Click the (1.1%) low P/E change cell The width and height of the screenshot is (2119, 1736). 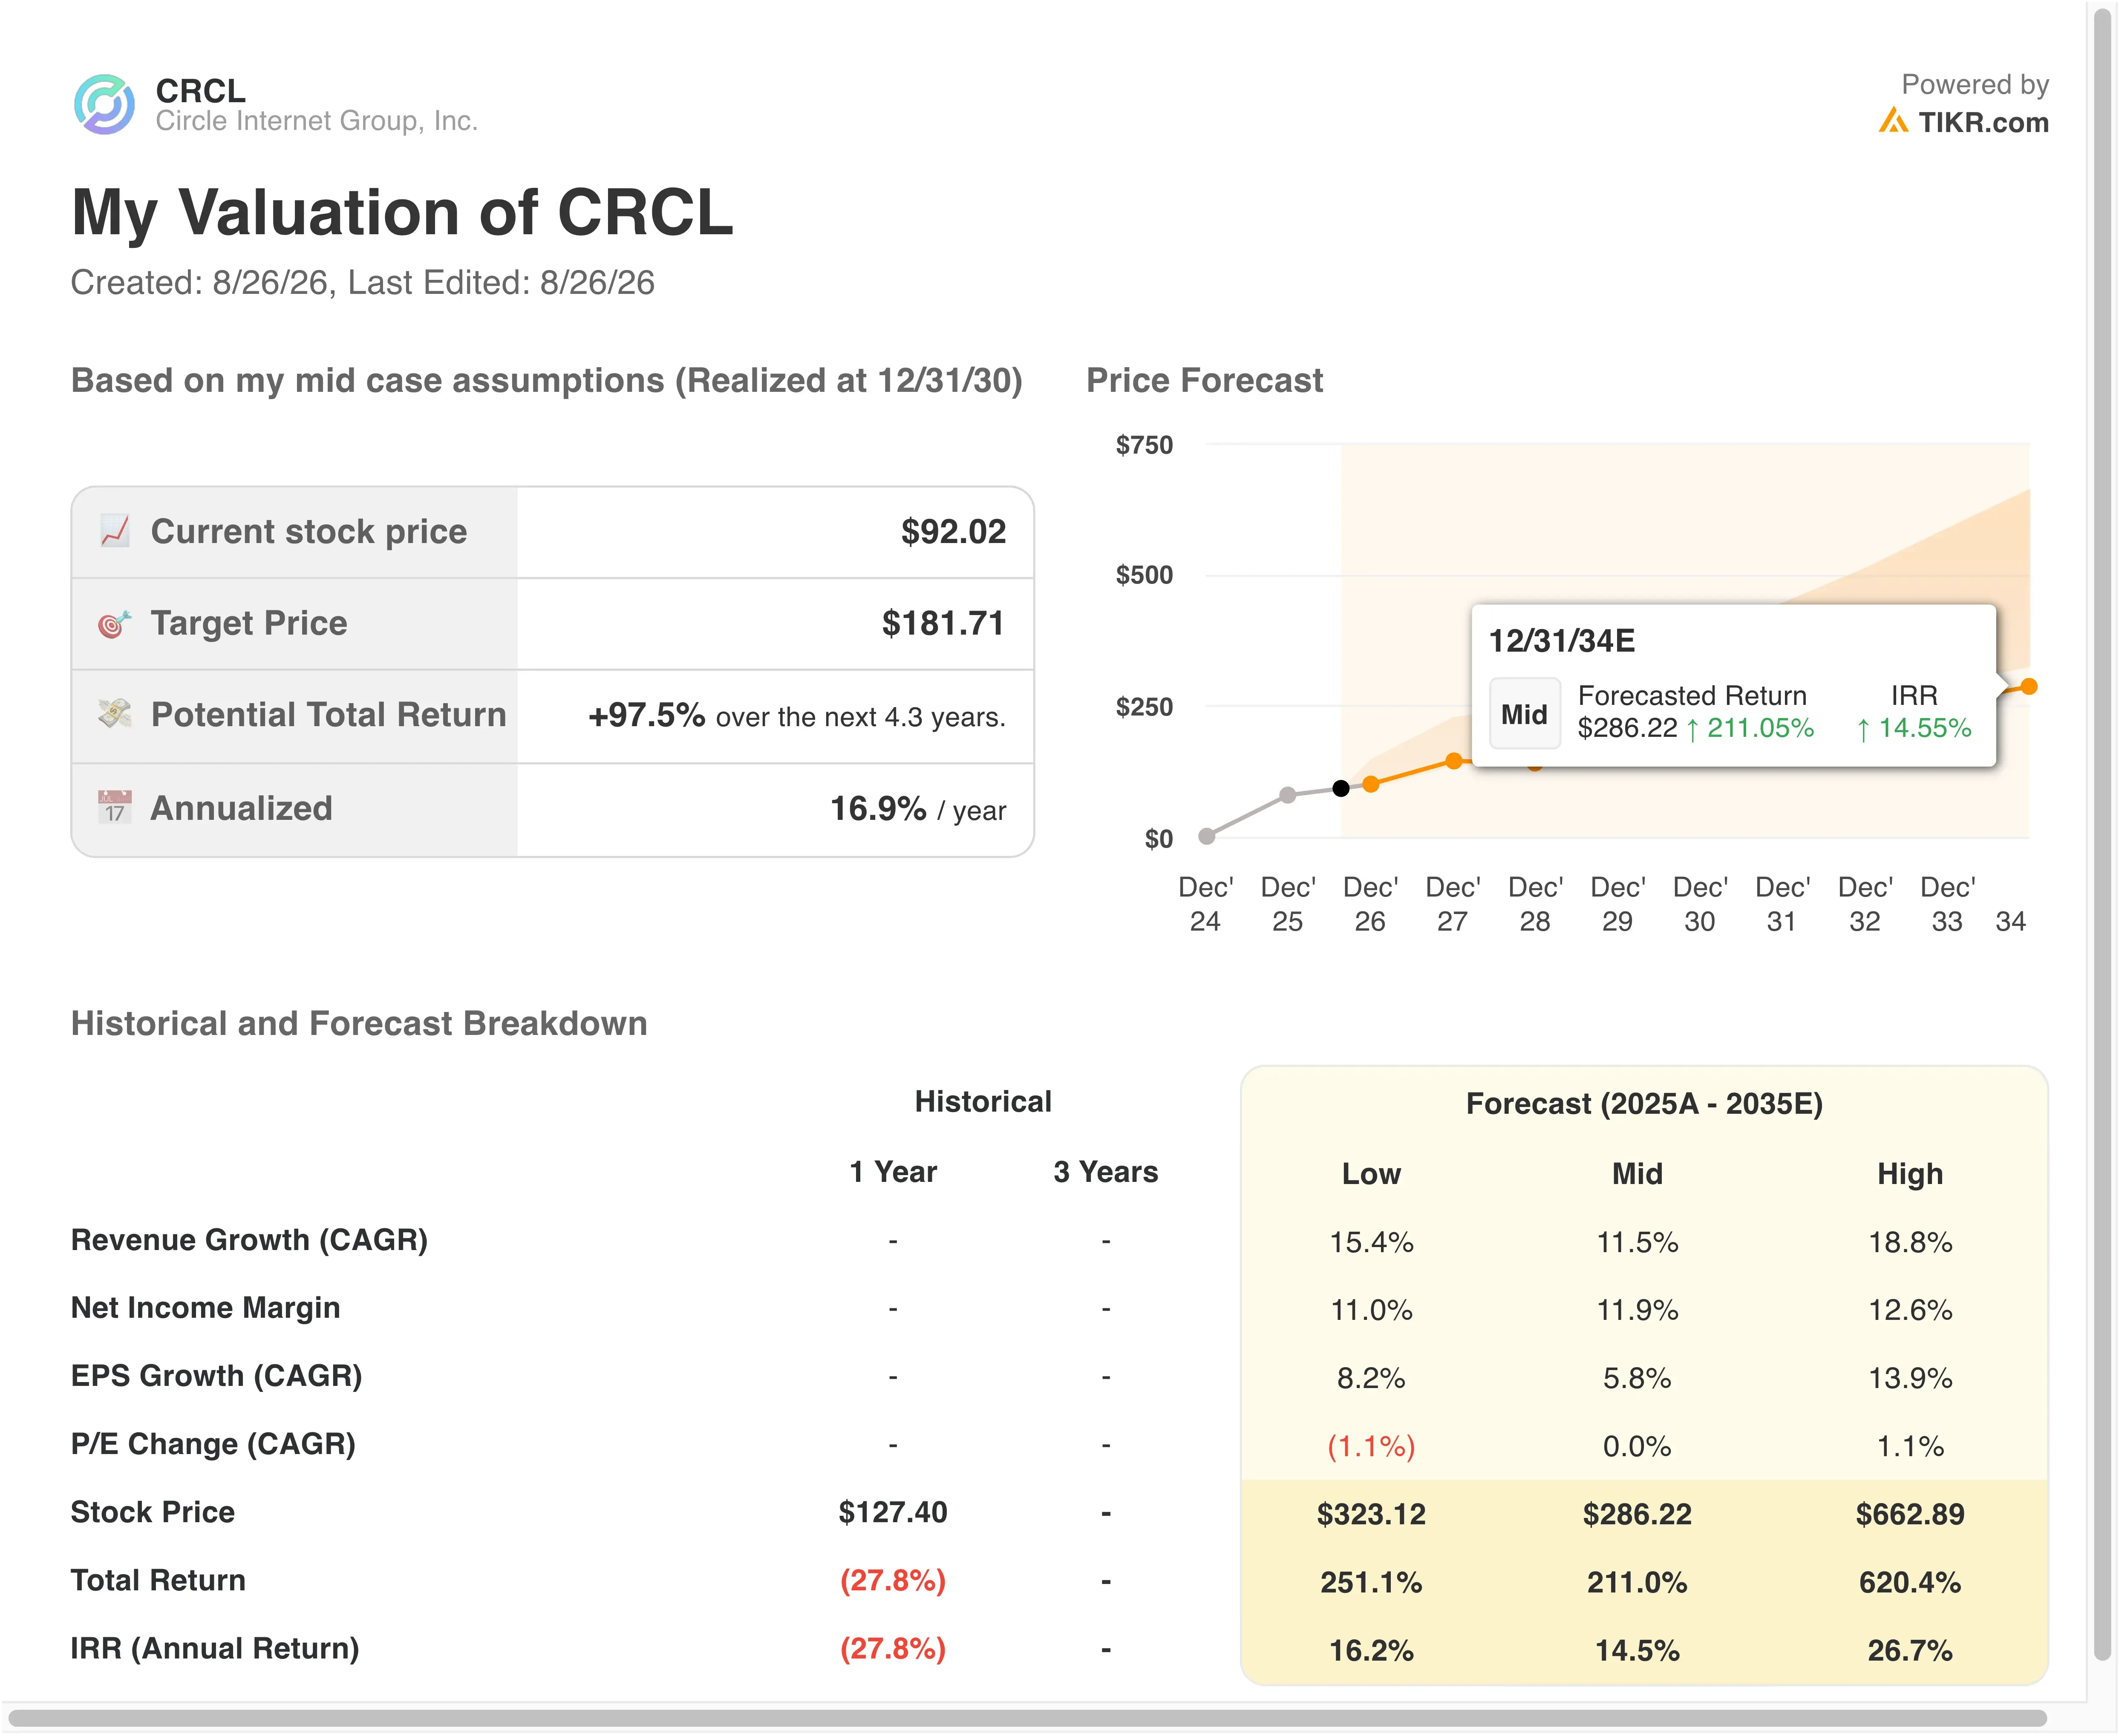tap(1371, 1446)
